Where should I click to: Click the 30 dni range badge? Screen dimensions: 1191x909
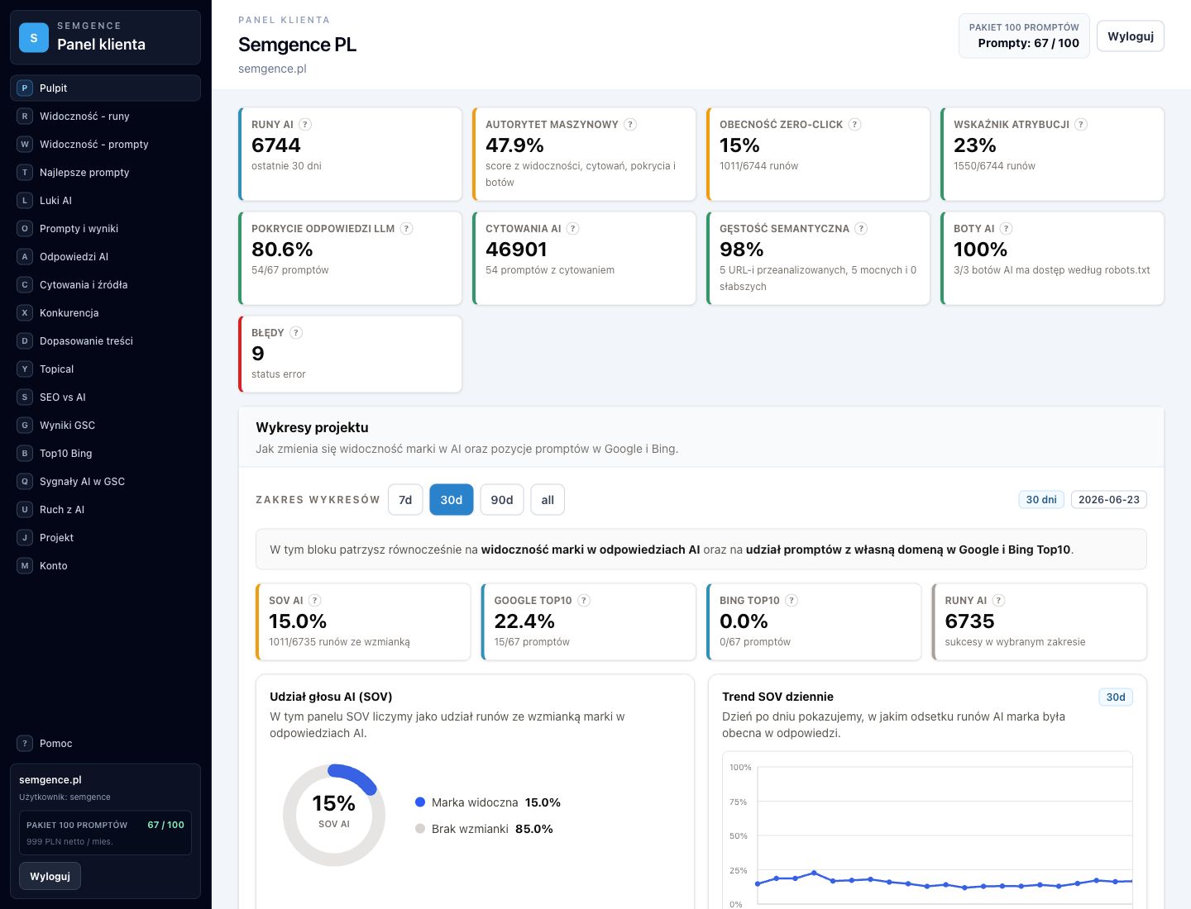click(1041, 500)
